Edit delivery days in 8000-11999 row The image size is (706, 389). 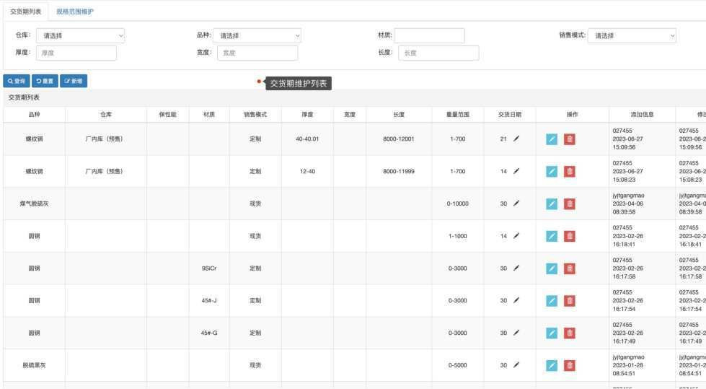click(516, 171)
